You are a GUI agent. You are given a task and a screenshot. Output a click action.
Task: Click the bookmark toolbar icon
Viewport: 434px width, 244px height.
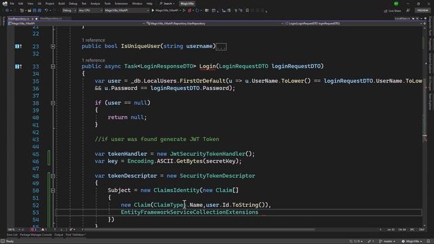click(x=247, y=11)
